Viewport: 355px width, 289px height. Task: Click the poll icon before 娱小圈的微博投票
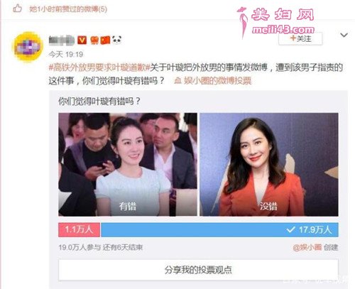coord(177,81)
